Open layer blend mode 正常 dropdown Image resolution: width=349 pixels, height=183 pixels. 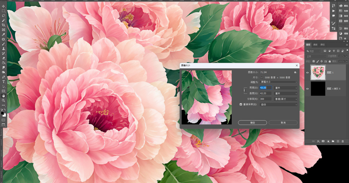(316, 56)
